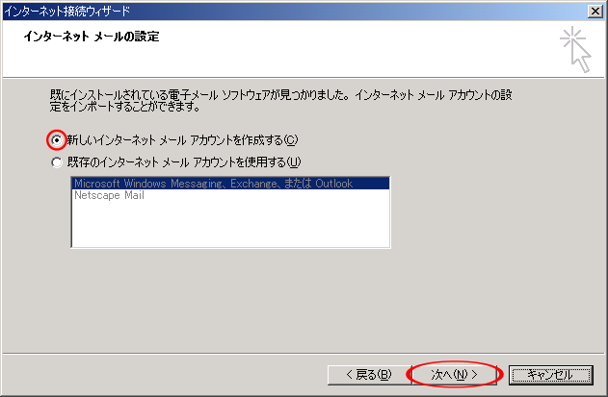Click the word Outlook in the highlighted list row
Image resolution: width=608 pixels, height=397 pixels.
[x=333, y=183]
